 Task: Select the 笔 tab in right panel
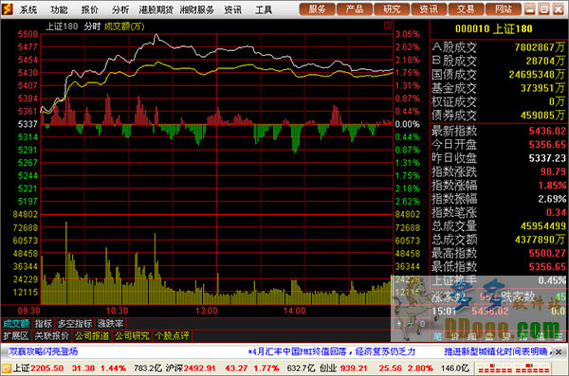[437, 336]
